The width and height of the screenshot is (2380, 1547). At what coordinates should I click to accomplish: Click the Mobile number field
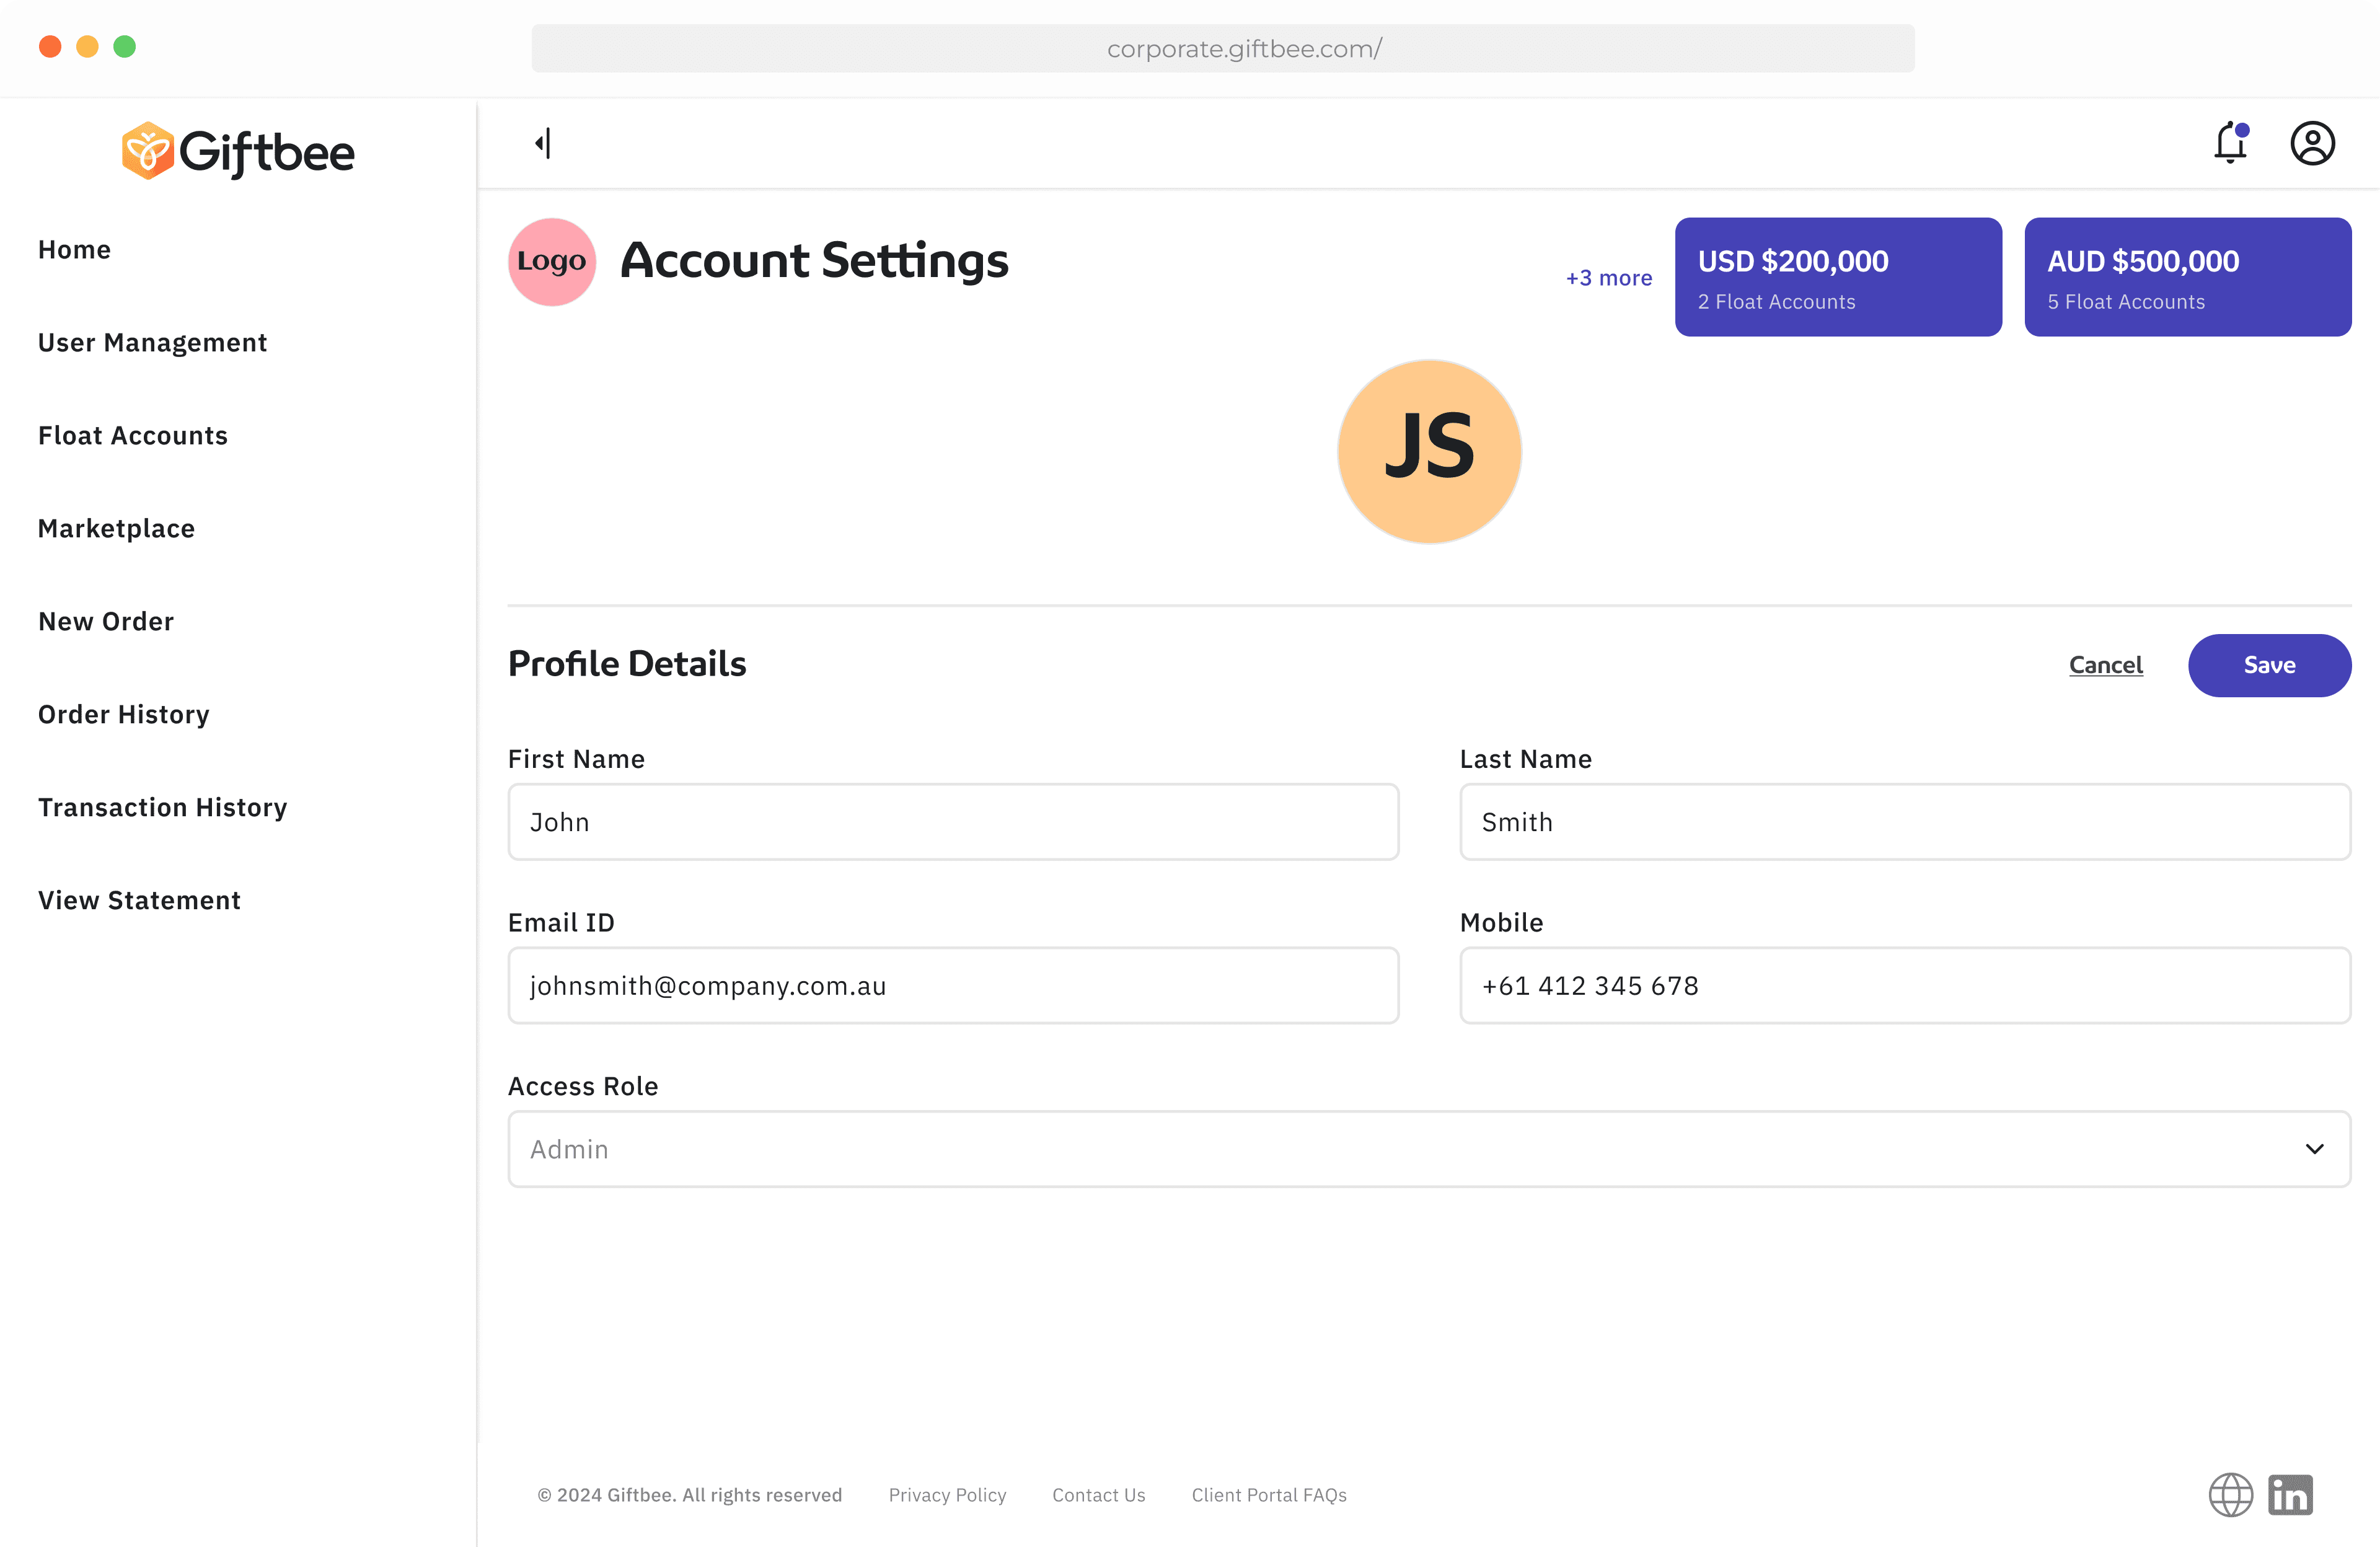click(1904, 986)
